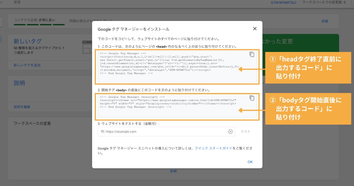
Task: Open 詳細 link for container quality
Action: click(325, 21)
